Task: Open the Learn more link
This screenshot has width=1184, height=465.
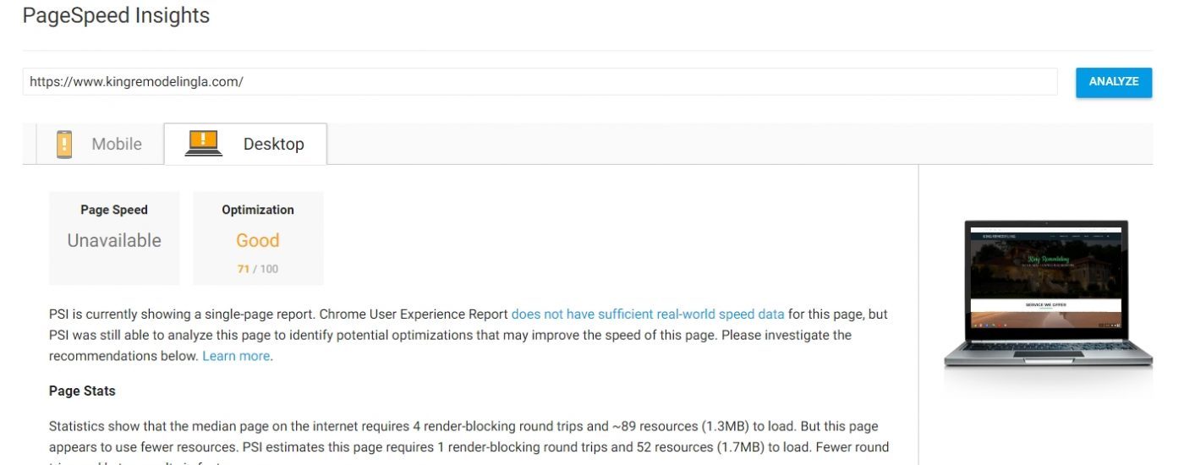Action: pyautogui.click(x=236, y=357)
